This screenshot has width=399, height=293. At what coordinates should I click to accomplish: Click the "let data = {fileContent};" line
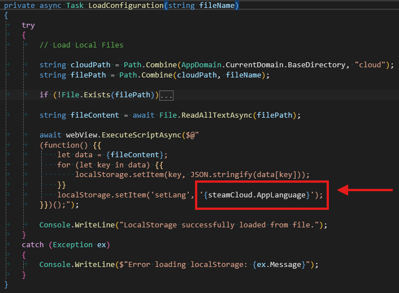point(112,155)
